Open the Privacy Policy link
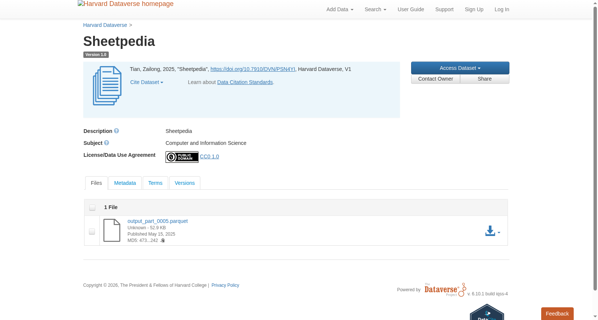Viewport: 598px width, 320px height. pyautogui.click(x=225, y=285)
